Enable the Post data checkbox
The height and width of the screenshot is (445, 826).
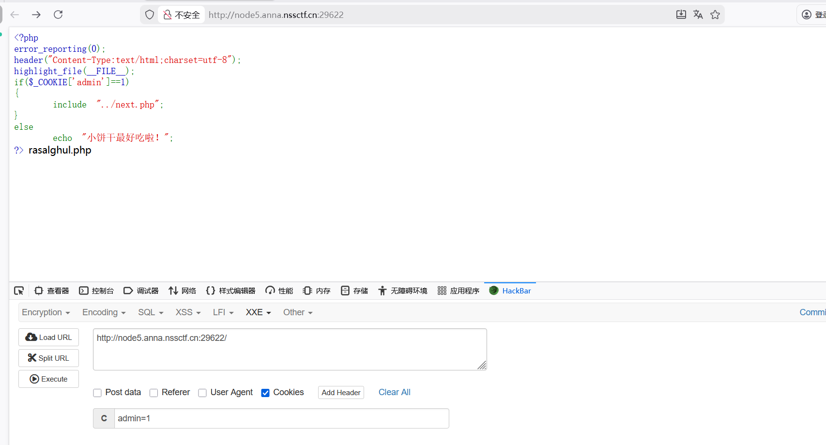(x=97, y=393)
